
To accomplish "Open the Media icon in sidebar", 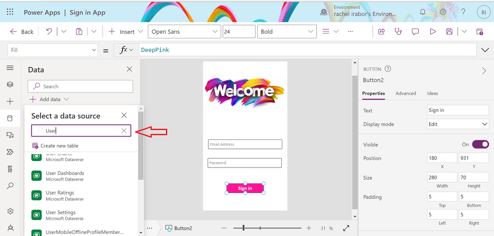I will (10, 135).
